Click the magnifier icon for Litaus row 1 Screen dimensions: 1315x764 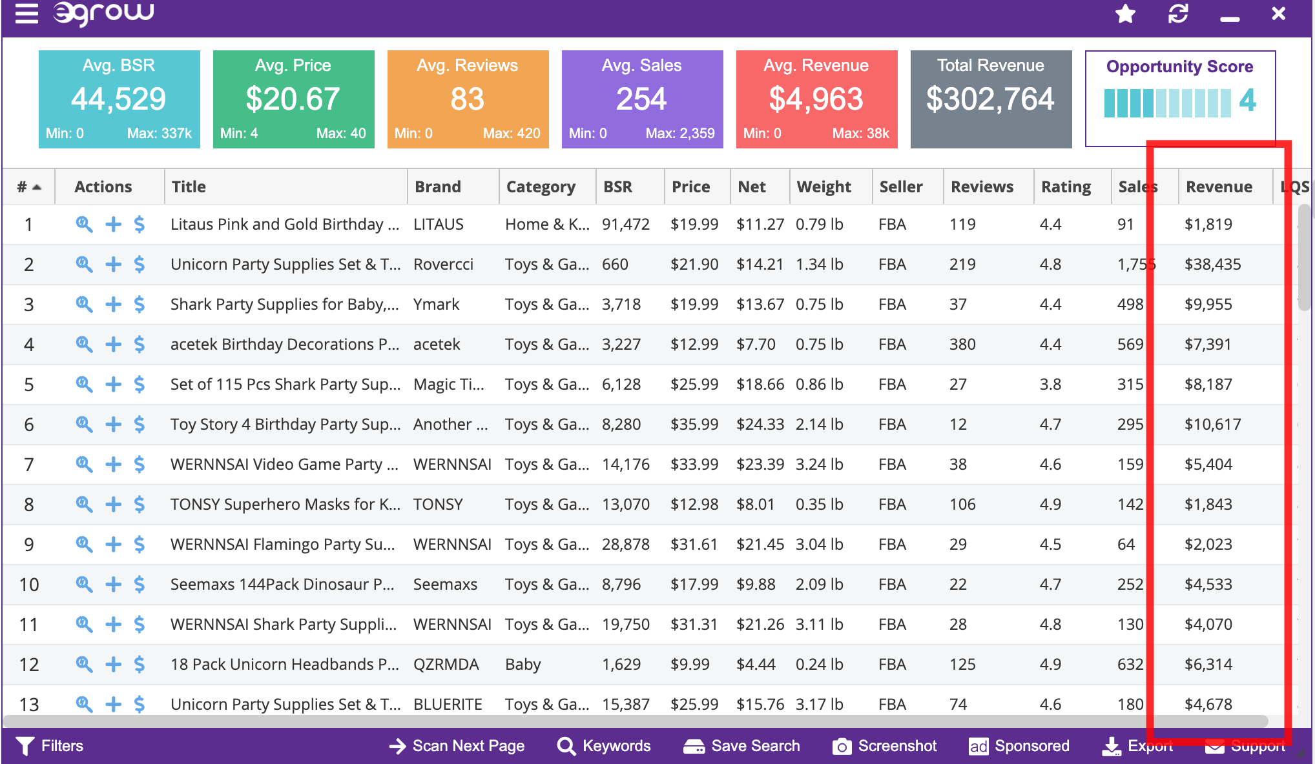coord(84,224)
